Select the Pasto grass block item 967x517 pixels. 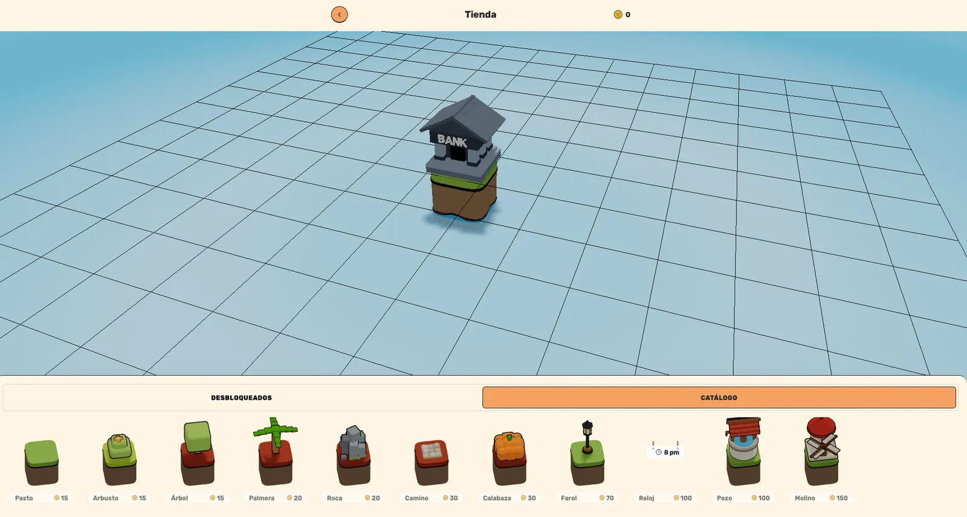tap(42, 462)
